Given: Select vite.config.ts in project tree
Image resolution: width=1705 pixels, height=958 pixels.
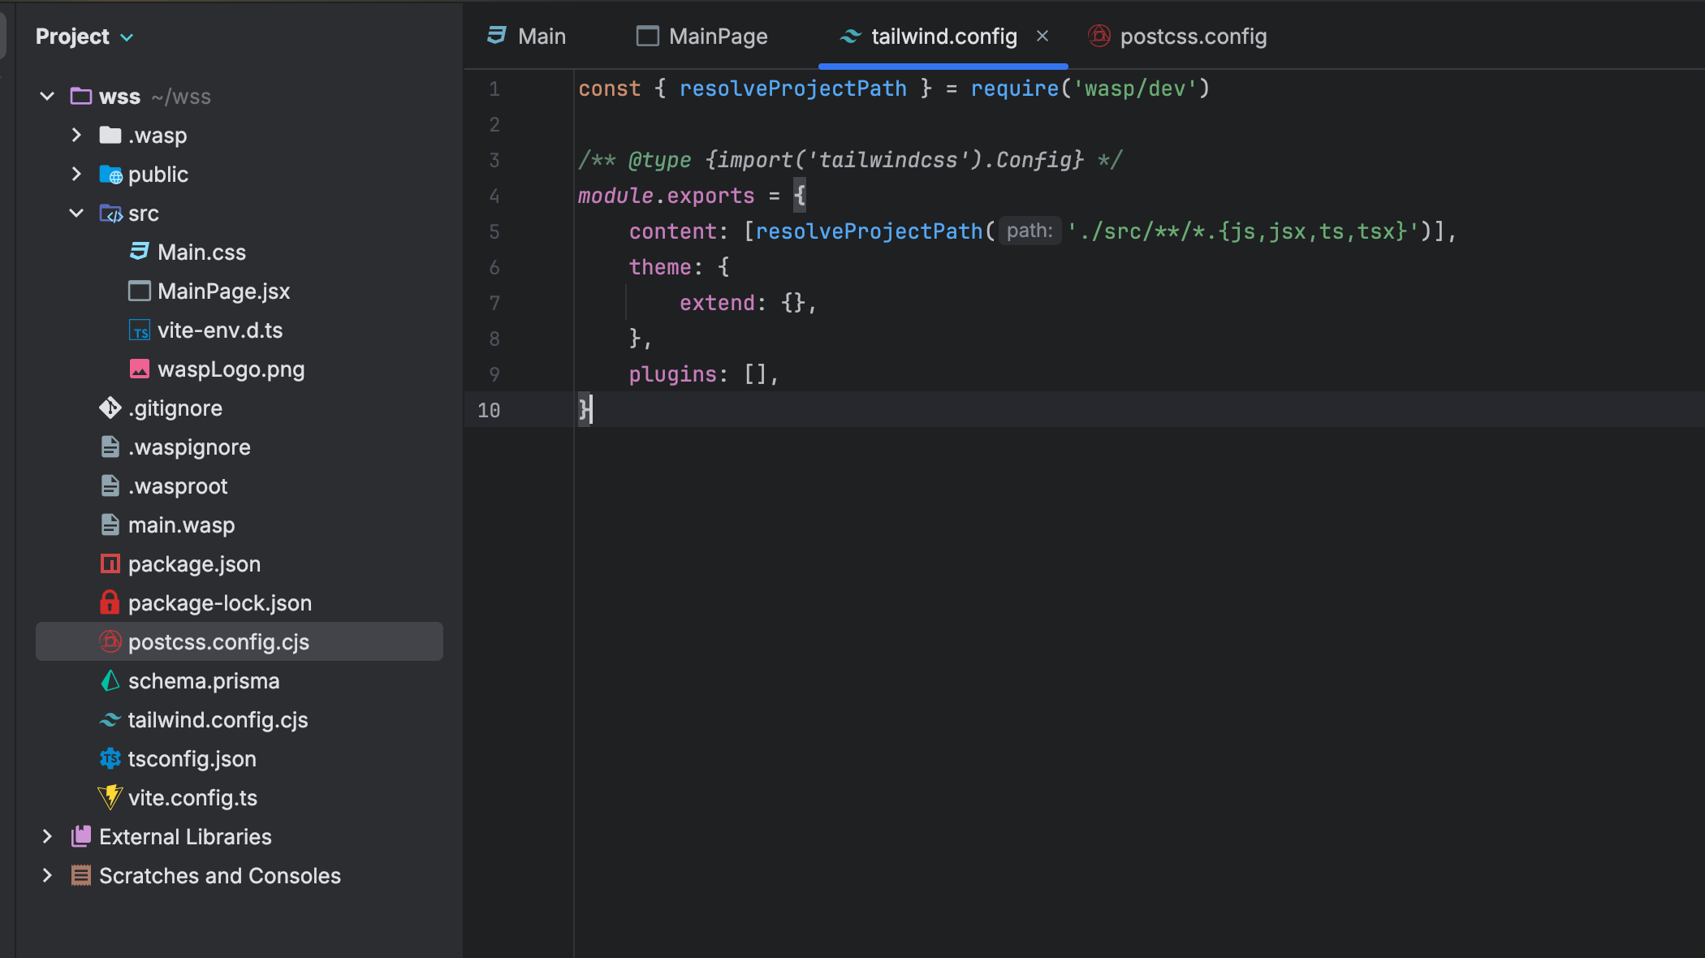Looking at the screenshot, I should point(240,798).
